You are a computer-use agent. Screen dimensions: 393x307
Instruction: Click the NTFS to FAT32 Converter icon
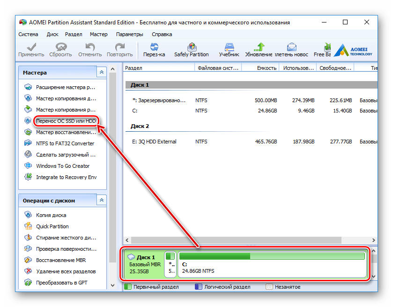(28, 143)
